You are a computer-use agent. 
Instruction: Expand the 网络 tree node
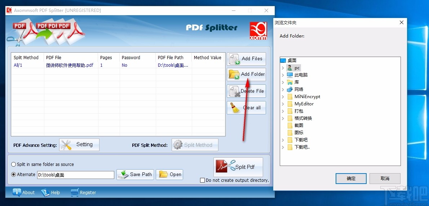click(x=283, y=89)
